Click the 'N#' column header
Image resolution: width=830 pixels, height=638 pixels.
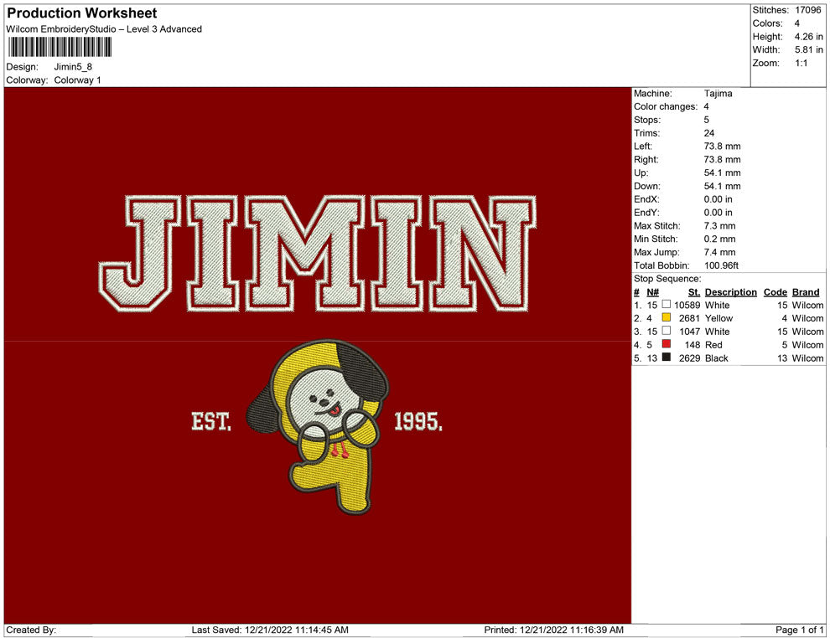652,292
